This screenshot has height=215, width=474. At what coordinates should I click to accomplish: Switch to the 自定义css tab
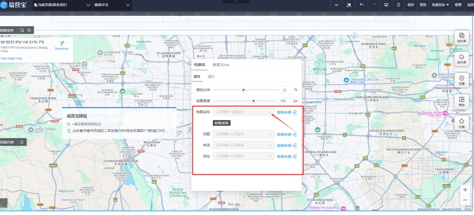pos(221,64)
